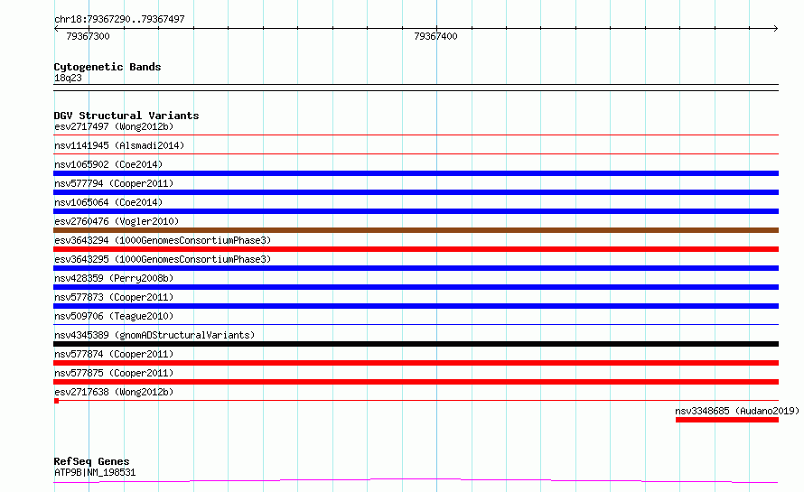Click the 79367300 ruler position label
Viewport: 804px width, 492px height.
tap(88, 36)
